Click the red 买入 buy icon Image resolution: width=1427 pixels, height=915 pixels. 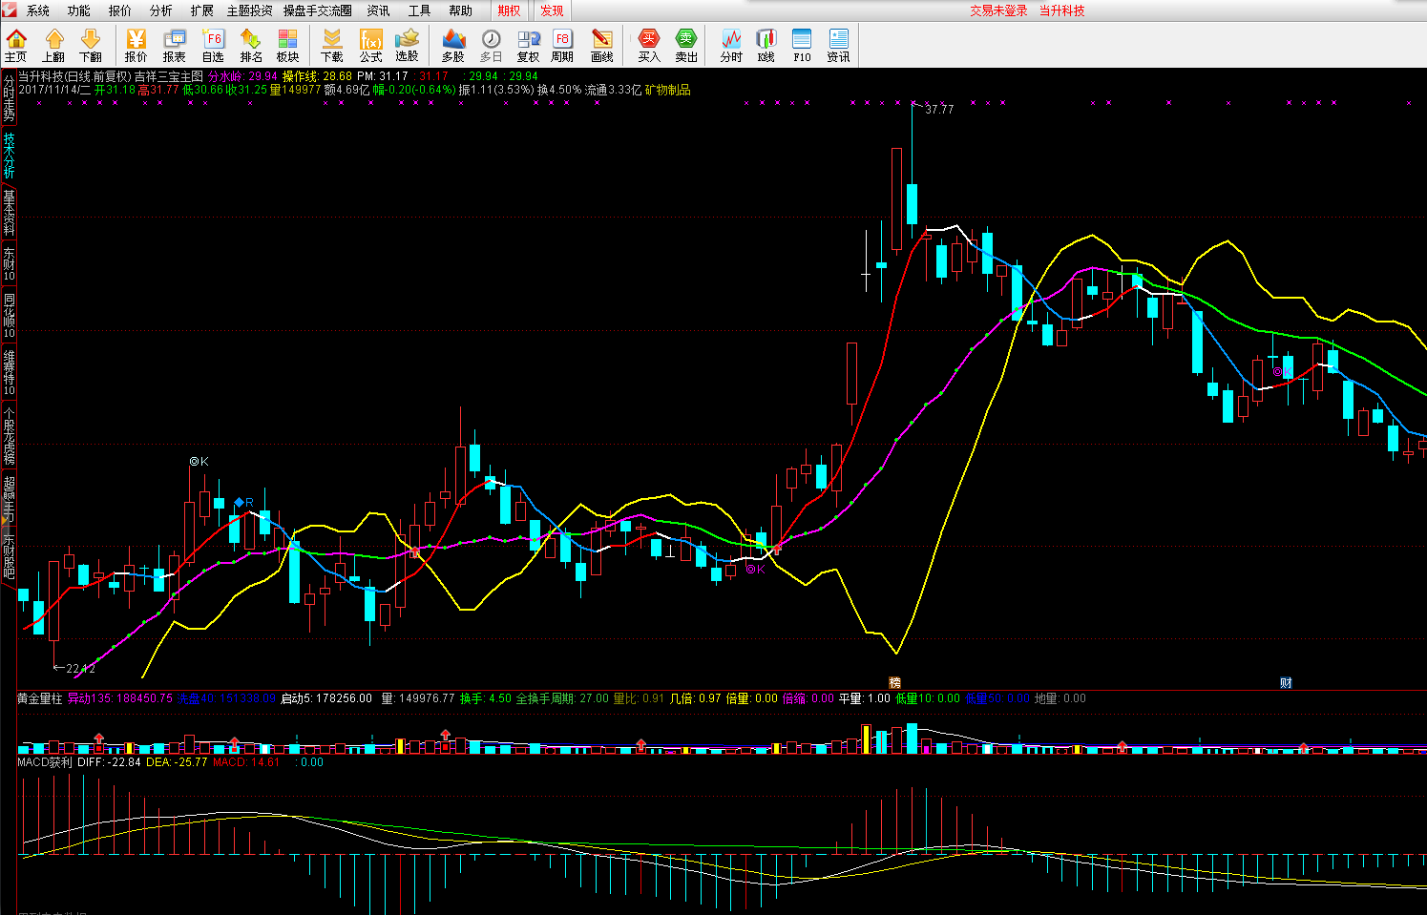[x=649, y=45]
